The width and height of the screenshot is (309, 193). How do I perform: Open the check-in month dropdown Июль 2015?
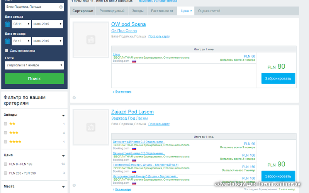coord(47,24)
